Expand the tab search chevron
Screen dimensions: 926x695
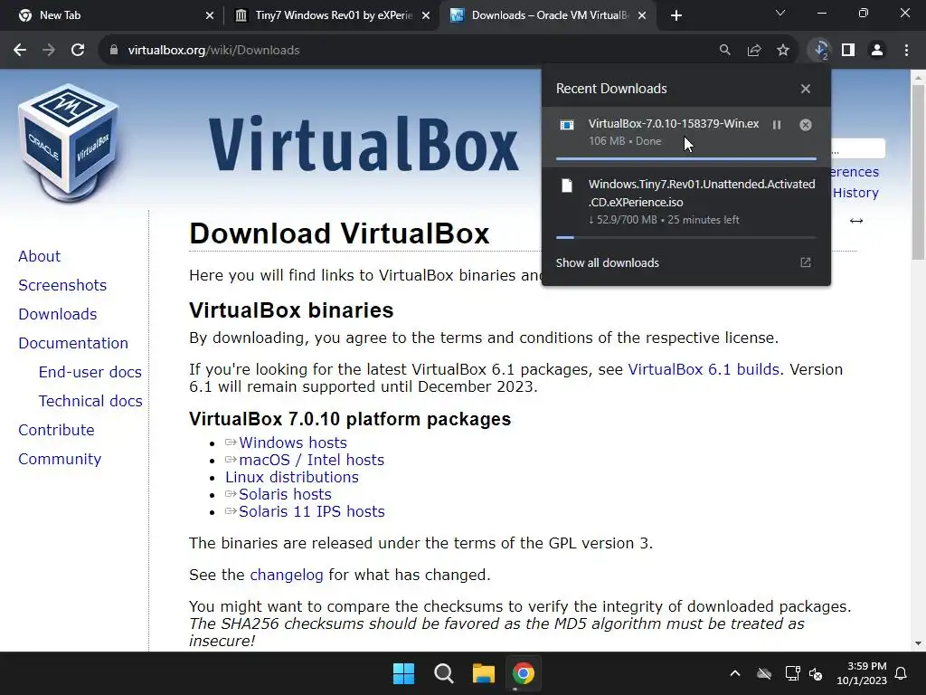tap(780, 13)
